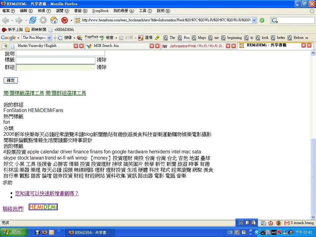
Task: Open the 書籤 (Bookmarks) menu
Action: click(x=80, y=11)
